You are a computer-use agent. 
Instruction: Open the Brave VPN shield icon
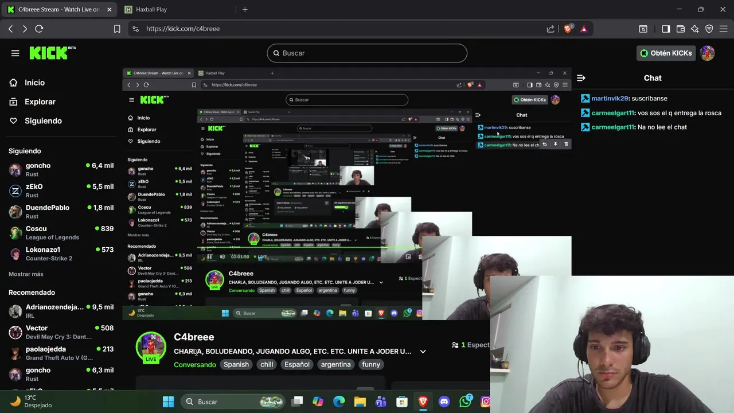(709, 29)
